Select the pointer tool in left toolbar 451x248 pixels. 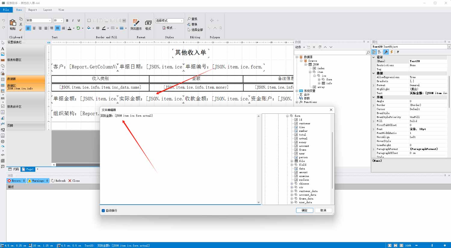[x=3, y=43]
